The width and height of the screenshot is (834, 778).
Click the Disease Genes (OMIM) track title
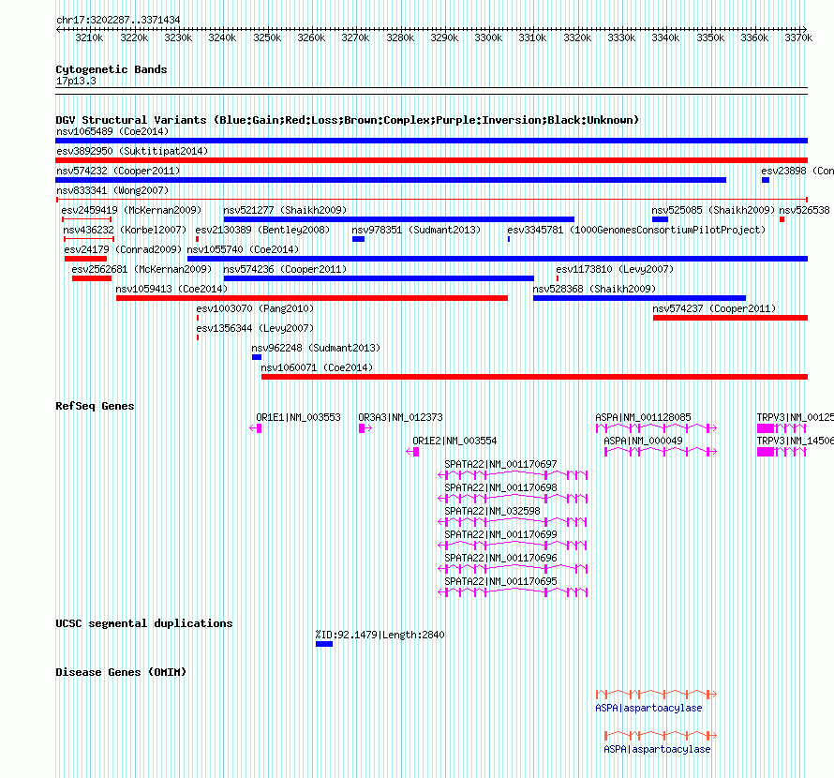coord(121,672)
